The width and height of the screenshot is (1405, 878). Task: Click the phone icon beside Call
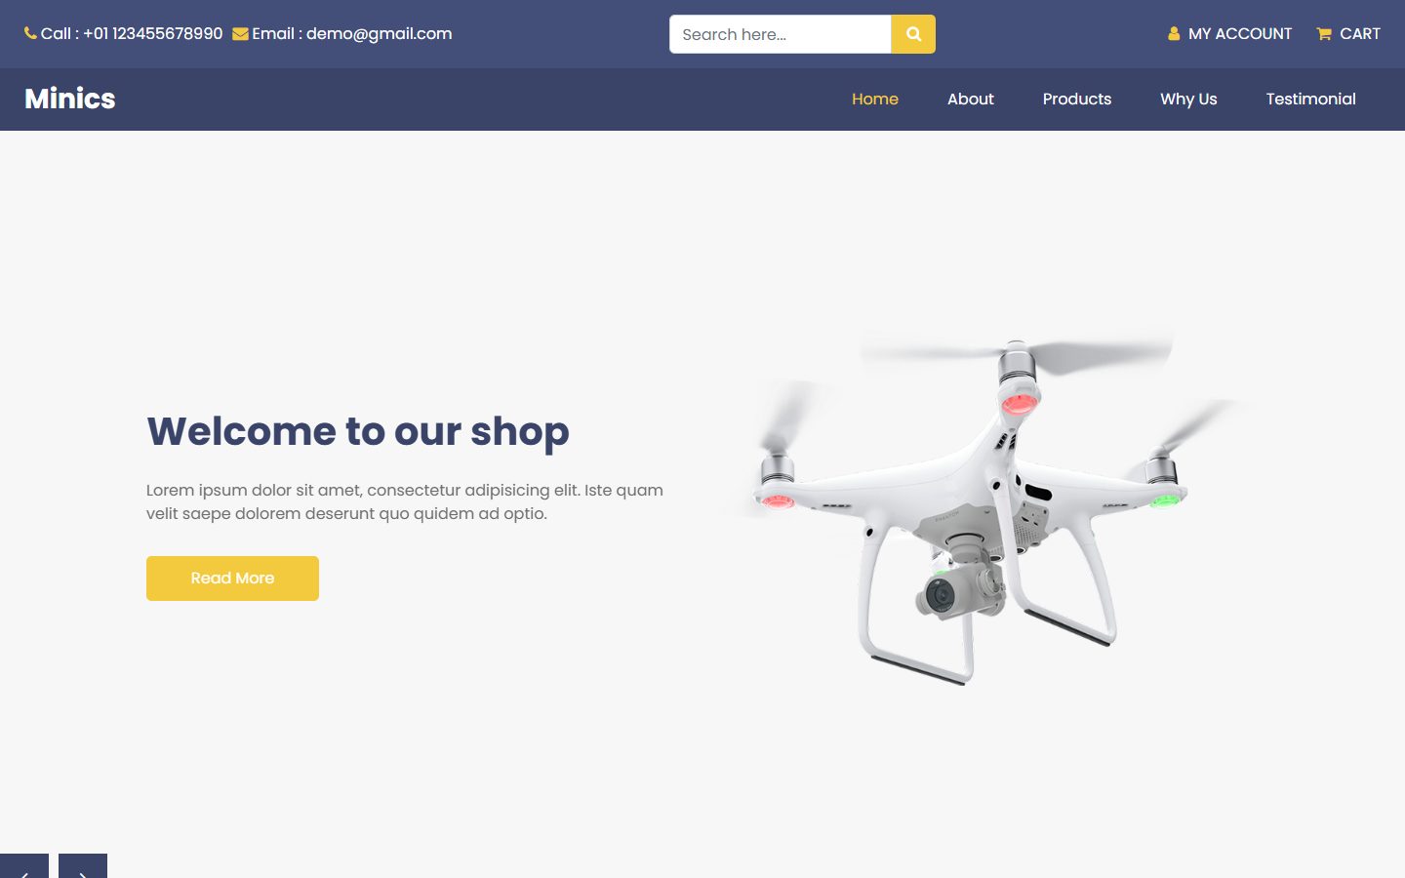(x=30, y=33)
